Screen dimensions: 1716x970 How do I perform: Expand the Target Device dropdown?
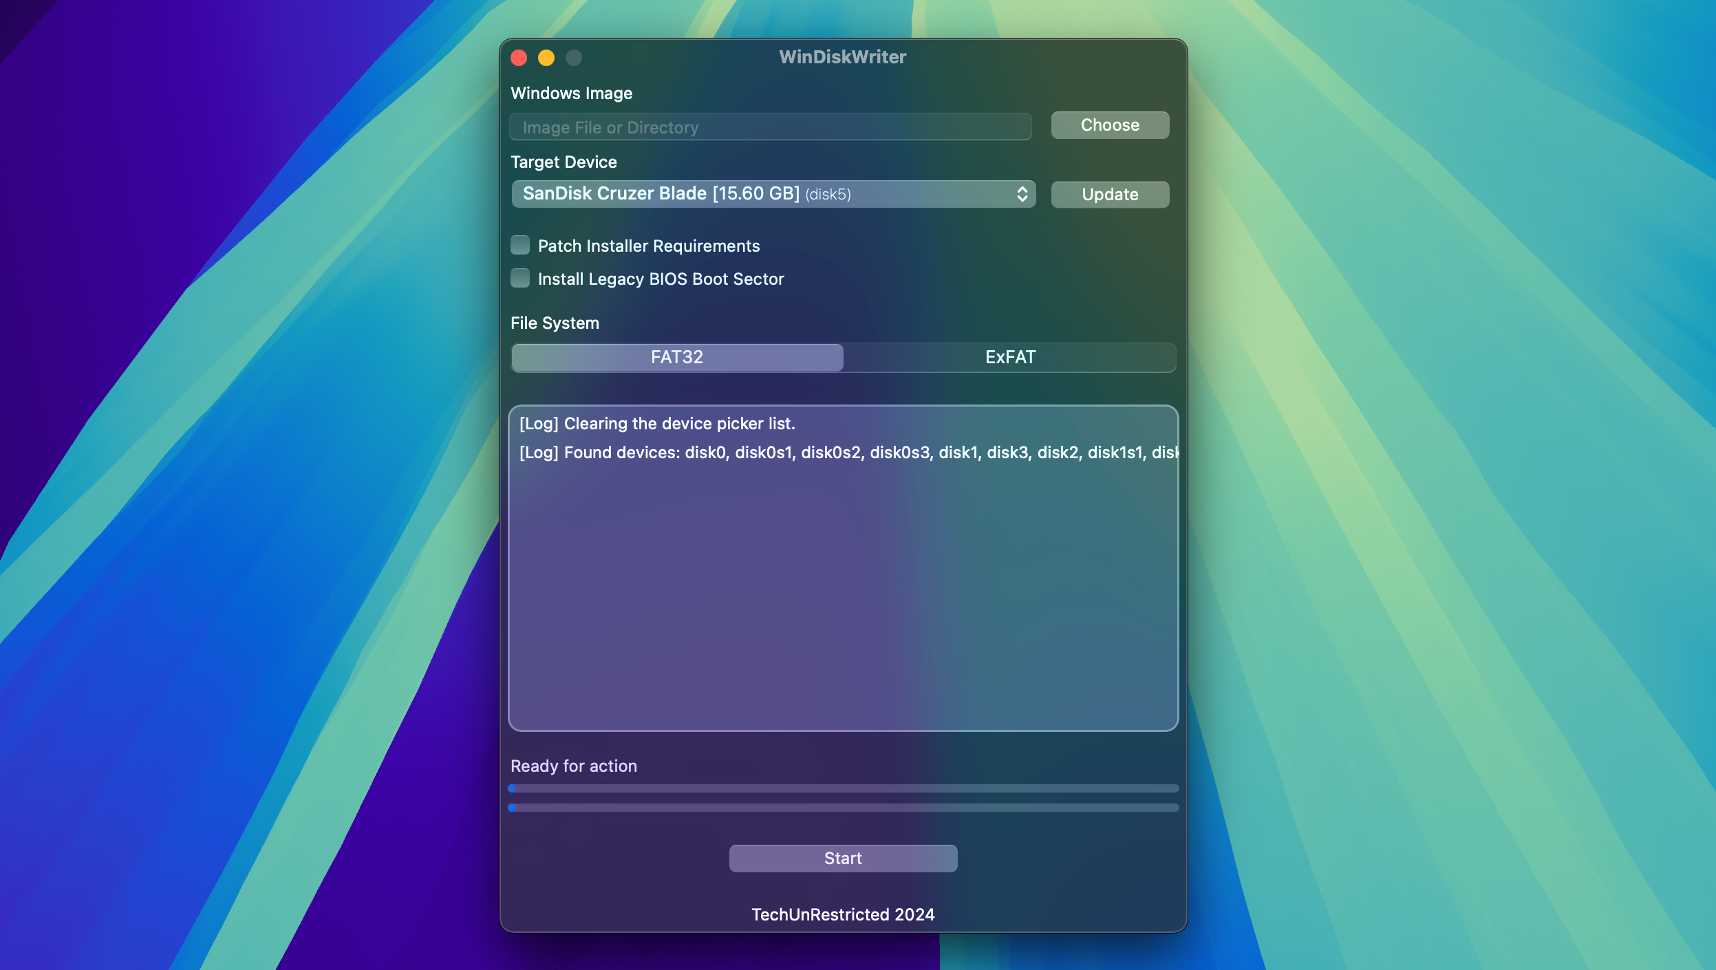1020,193
